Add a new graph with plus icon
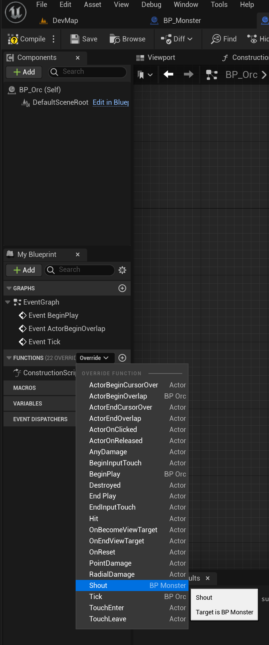This screenshot has width=269, height=645. [122, 288]
